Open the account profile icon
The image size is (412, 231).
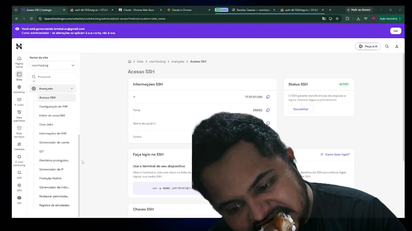coord(397,47)
